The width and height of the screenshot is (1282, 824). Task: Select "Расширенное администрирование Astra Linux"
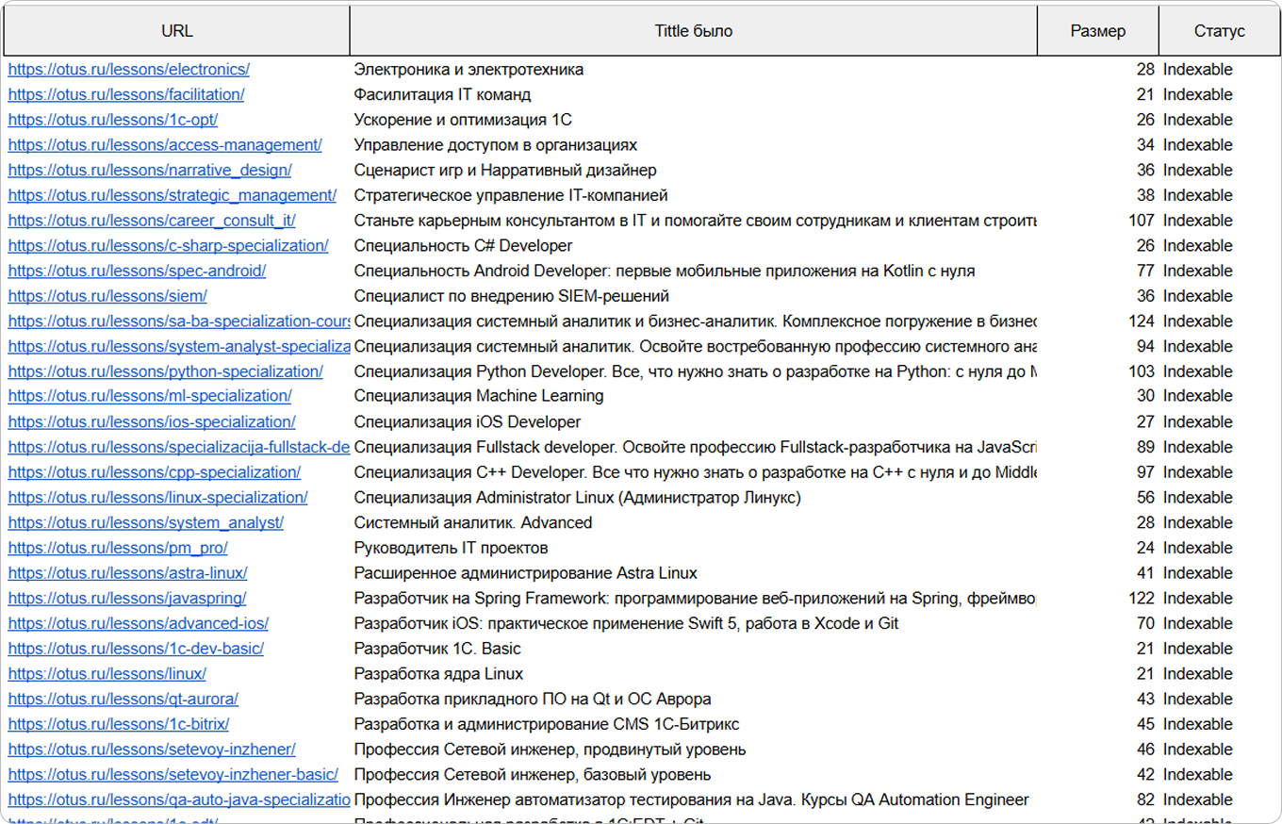(x=526, y=573)
